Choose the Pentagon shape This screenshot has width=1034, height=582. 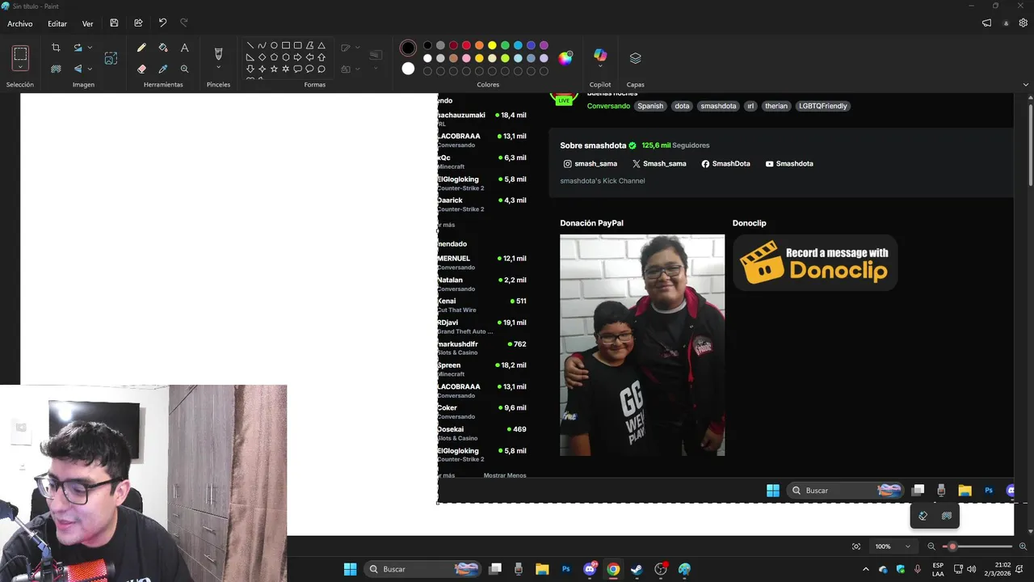point(274,57)
